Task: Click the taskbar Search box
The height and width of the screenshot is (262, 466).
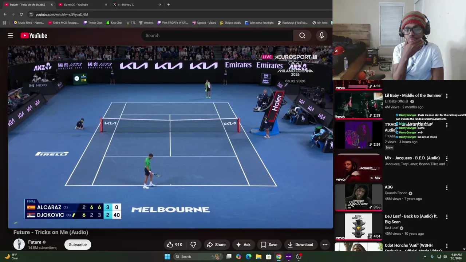Action: click(x=197, y=257)
